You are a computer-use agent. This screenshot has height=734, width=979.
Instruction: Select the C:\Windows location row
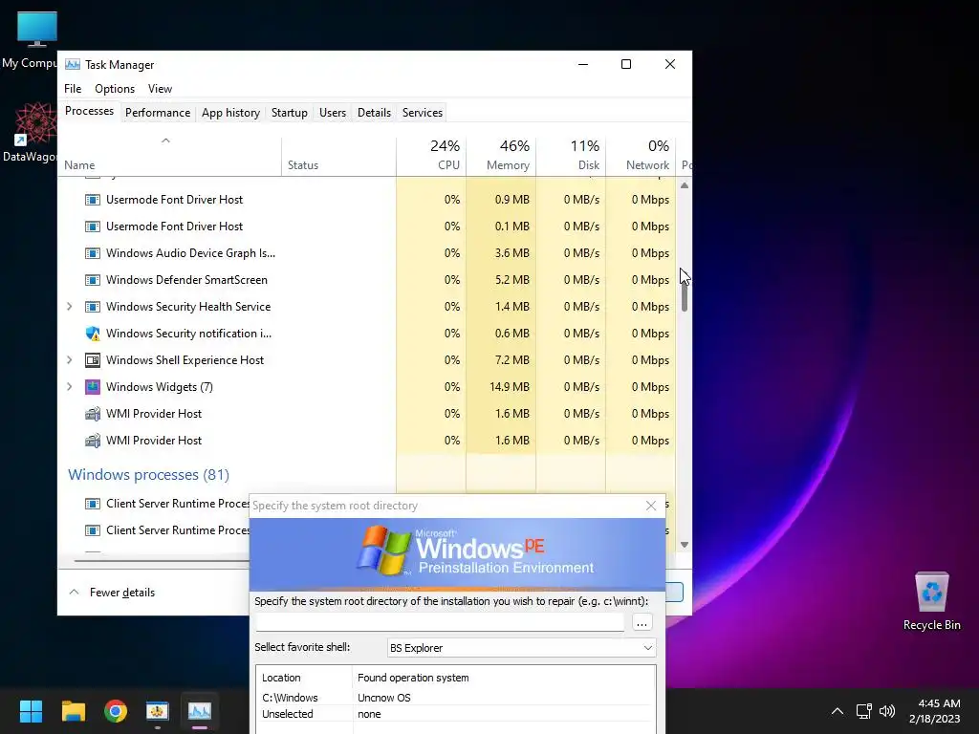tap(455, 698)
